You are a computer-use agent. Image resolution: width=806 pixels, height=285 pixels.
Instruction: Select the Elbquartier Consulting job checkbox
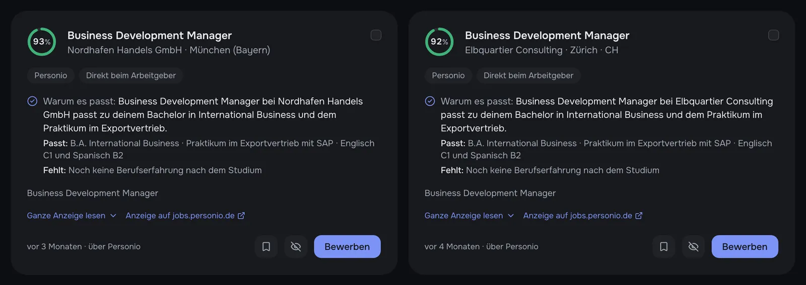773,35
